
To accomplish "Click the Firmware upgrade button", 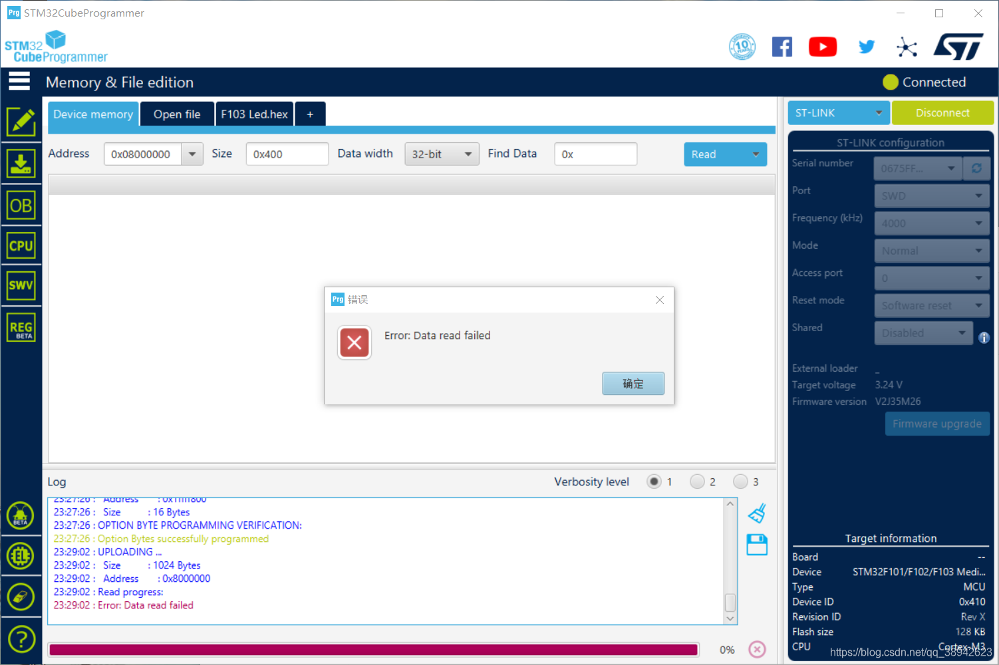I will click(x=937, y=424).
